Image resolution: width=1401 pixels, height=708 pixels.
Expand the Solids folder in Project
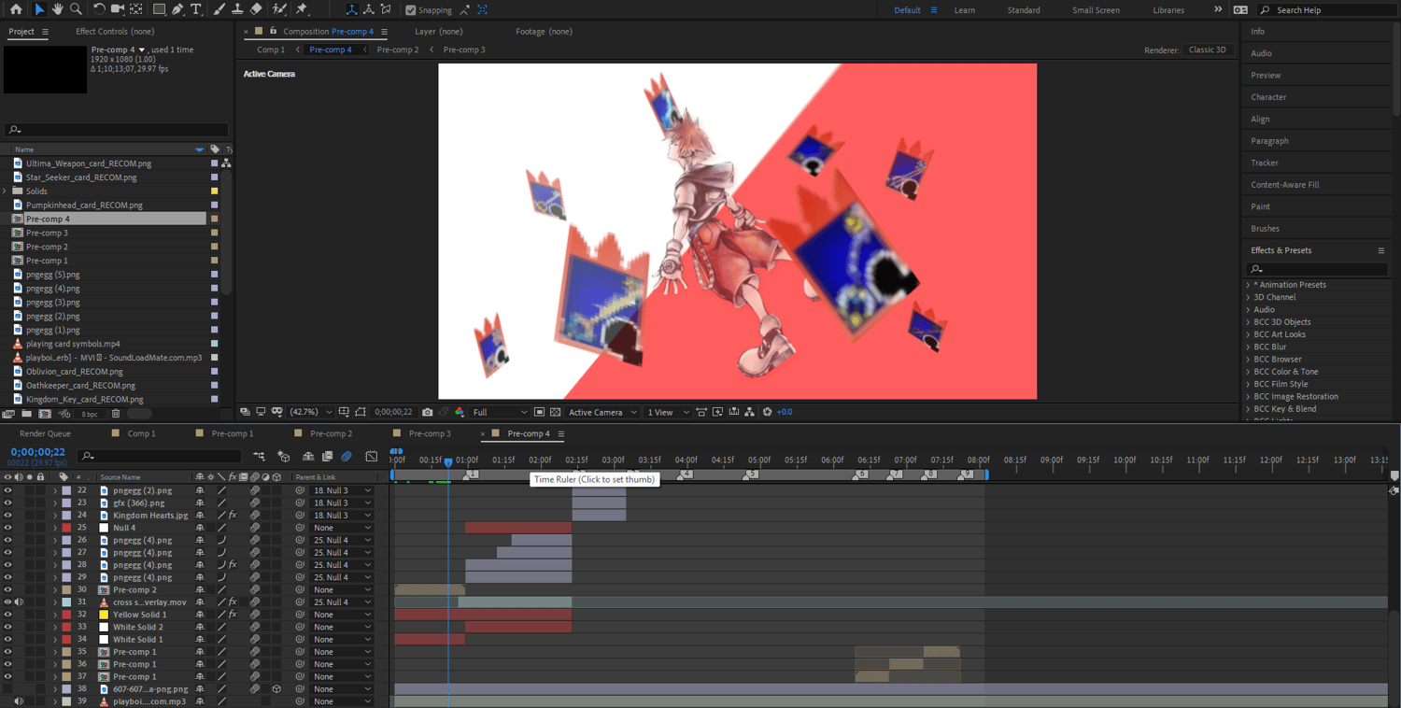coord(6,191)
